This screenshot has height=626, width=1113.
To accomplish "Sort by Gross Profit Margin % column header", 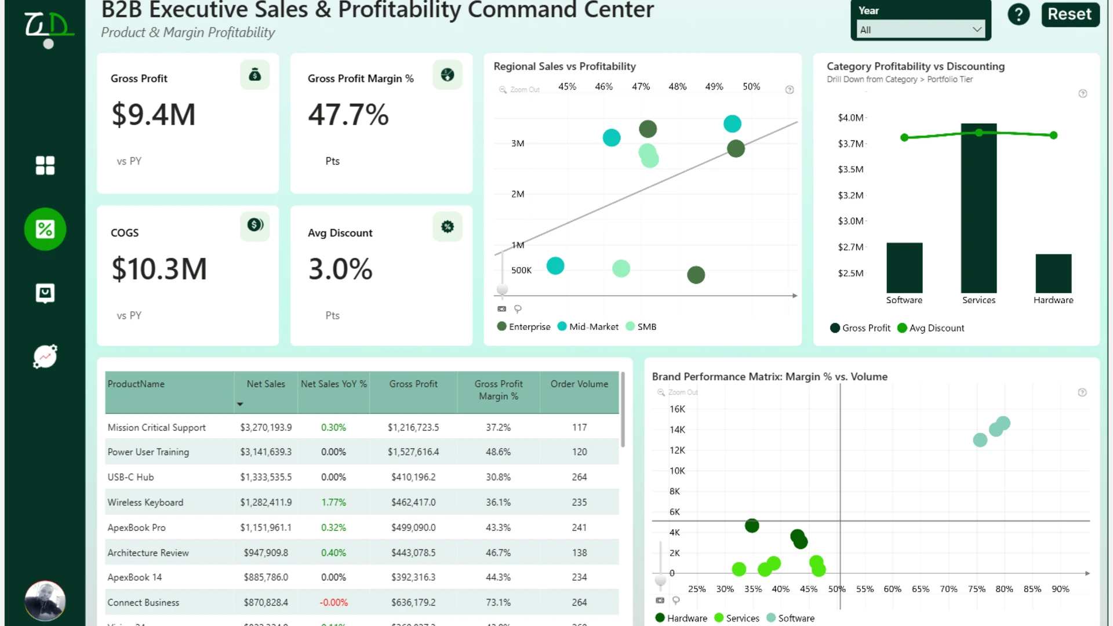I will [x=499, y=390].
